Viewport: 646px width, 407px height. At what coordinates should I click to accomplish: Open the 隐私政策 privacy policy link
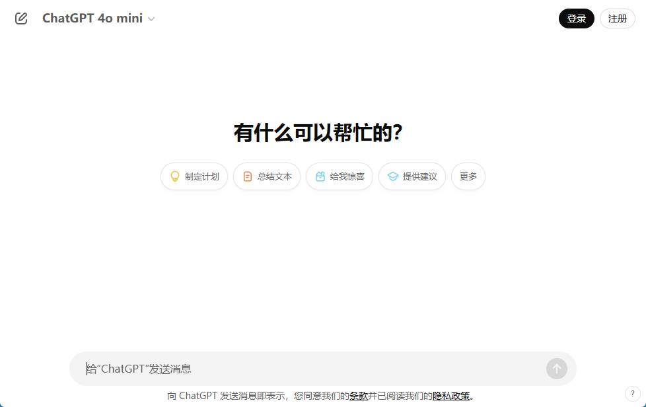[451, 396]
